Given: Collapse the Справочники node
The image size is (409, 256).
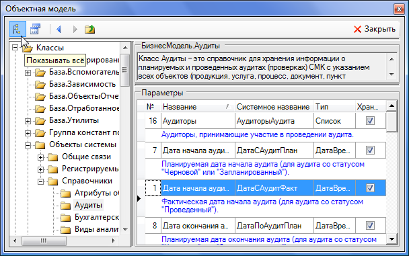Looking at the screenshot, I should point(40,181).
